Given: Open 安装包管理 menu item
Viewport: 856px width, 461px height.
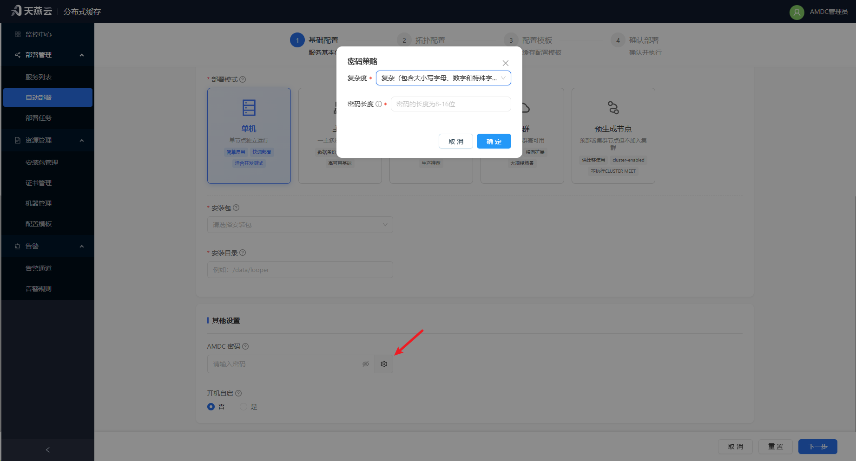Looking at the screenshot, I should pyautogui.click(x=48, y=162).
